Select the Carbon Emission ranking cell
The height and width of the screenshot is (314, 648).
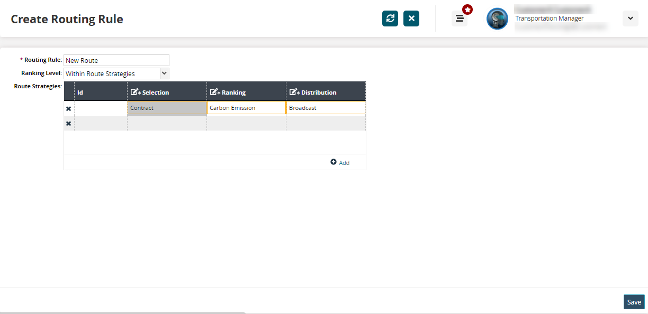tap(247, 108)
